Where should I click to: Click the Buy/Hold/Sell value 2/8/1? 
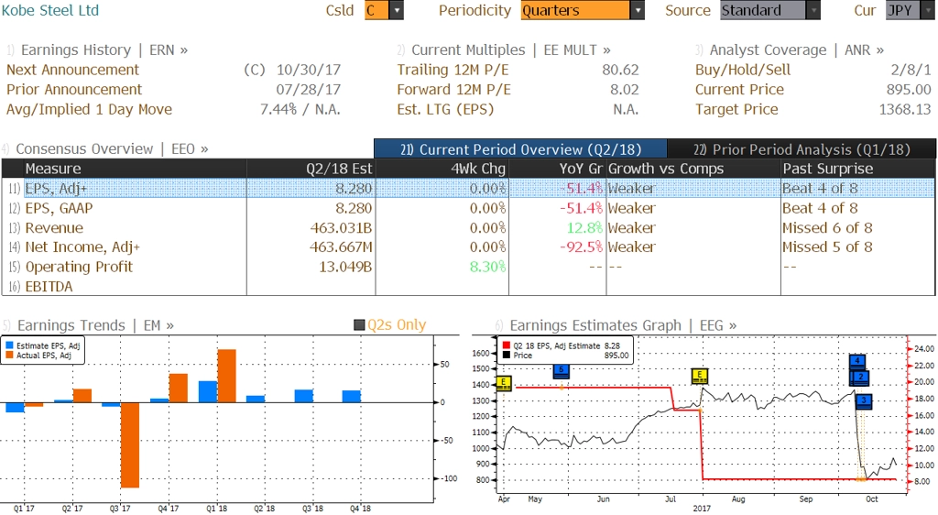pos(911,70)
